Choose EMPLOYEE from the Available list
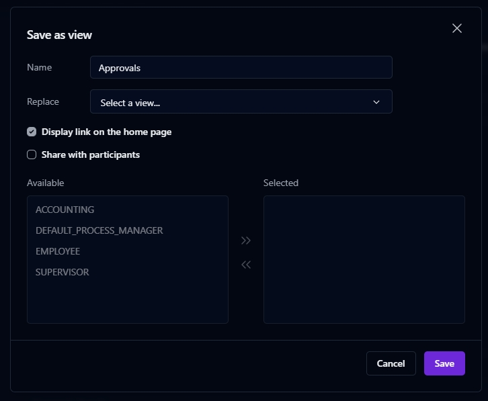 [x=58, y=251]
